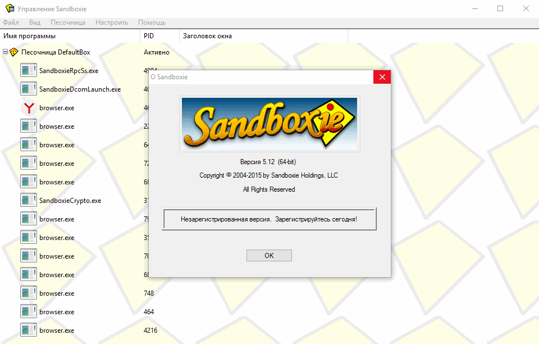Click the Copyright 2004-2015 Sandboxie Holdings line
The width and height of the screenshot is (539, 344).
pos(269,175)
